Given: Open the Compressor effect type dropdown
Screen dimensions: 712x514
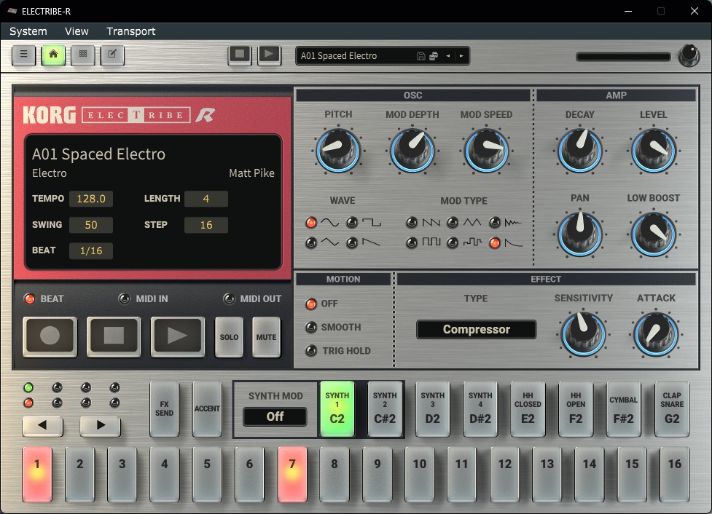Looking at the screenshot, I should (x=477, y=329).
